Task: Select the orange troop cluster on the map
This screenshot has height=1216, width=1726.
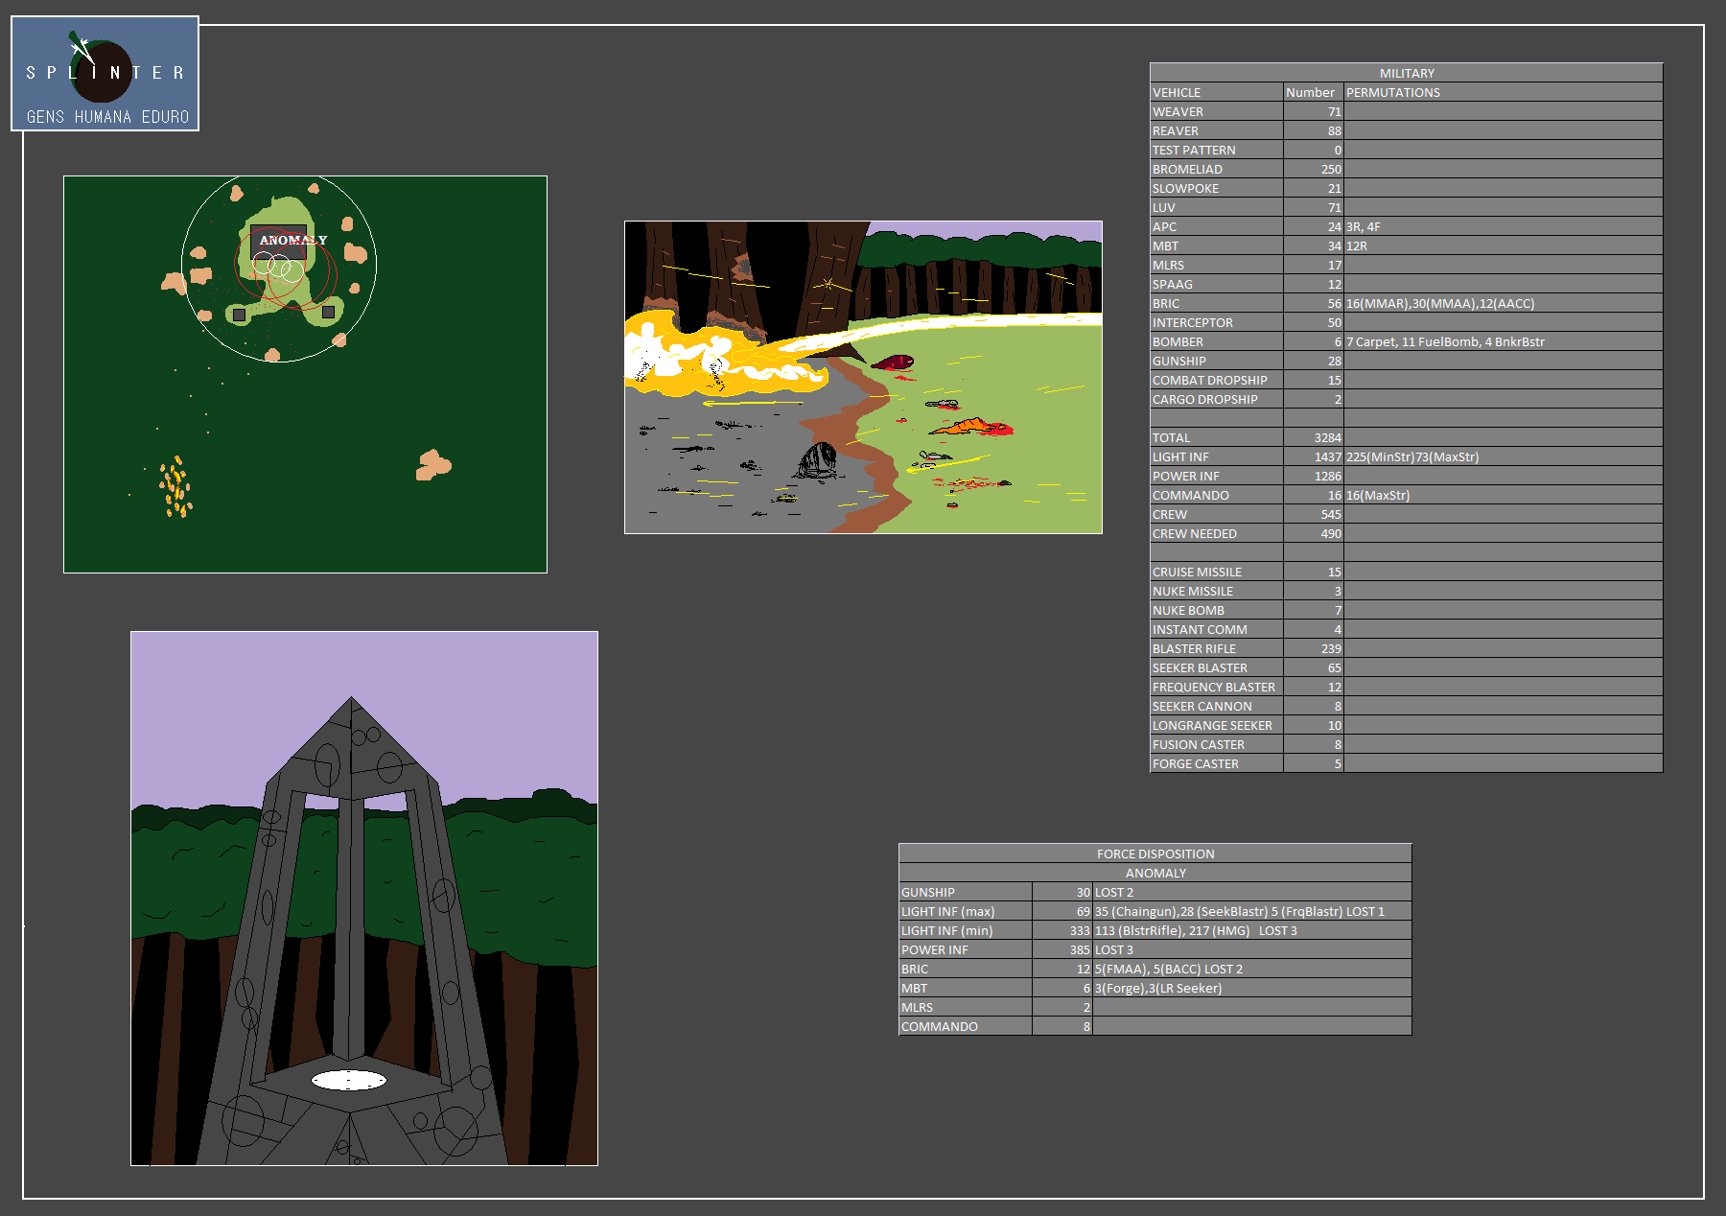Action: coord(175,488)
